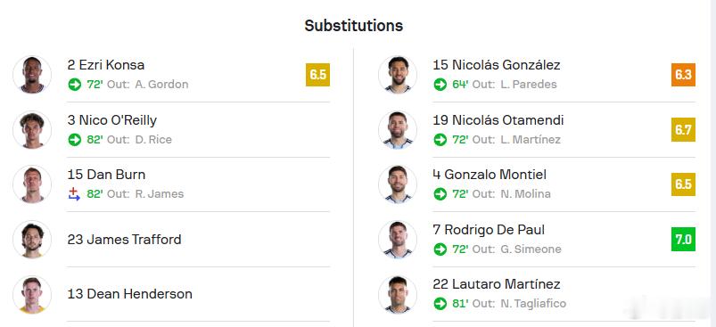The image size is (716, 327).
Task: Click Ezri Konsa's yellow 6.5 rating badge
Action: click(x=317, y=75)
